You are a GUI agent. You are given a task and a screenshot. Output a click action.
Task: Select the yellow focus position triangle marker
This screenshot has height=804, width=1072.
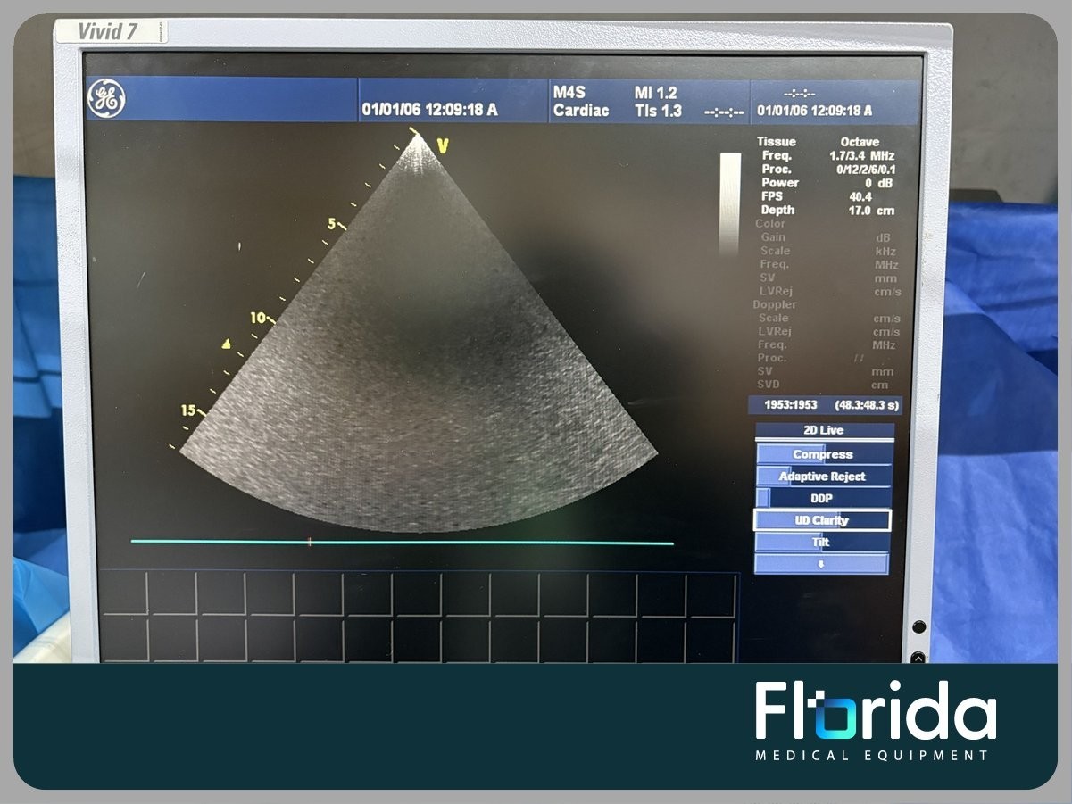coord(227,344)
